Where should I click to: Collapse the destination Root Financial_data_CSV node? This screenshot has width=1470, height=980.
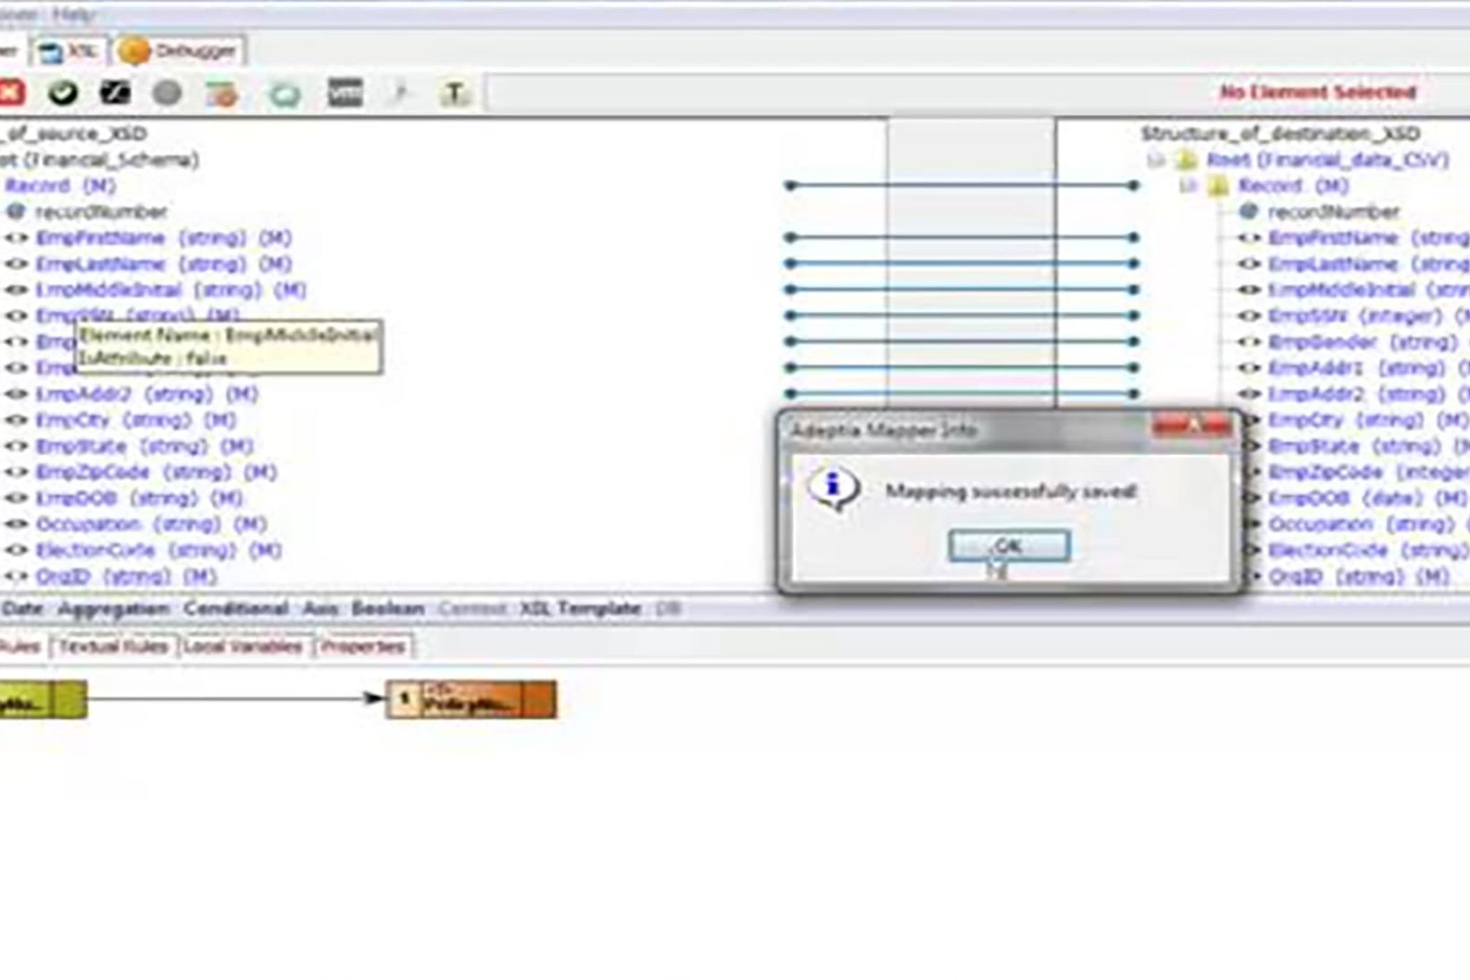click(1155, 159)
